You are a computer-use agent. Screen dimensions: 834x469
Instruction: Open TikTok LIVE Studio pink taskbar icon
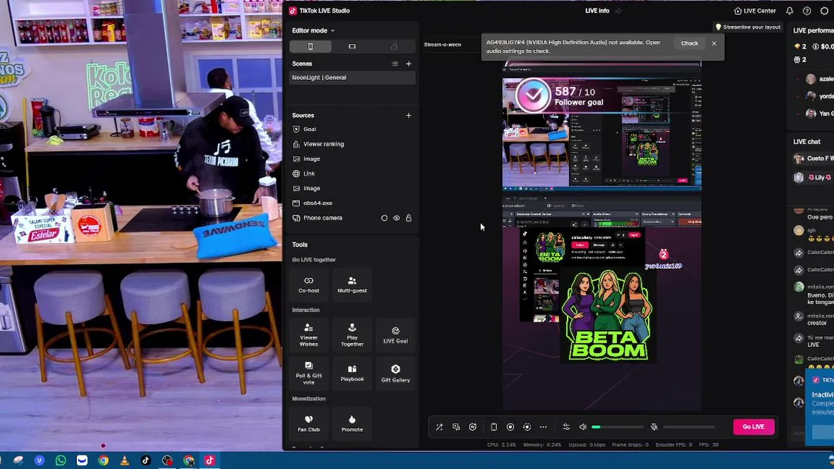pos(209,461)
